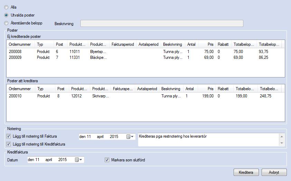Click Fakturaperiod header in upper table
The height and width of the screenshot is (181, 291).
[x=123, y=44]
